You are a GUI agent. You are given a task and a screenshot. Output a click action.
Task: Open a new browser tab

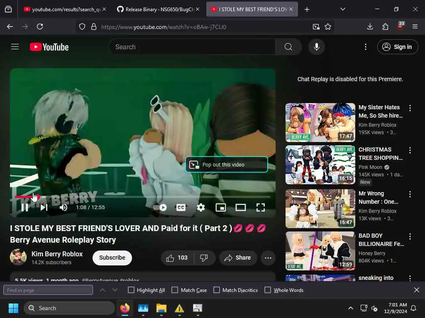[x=307, y=10]
